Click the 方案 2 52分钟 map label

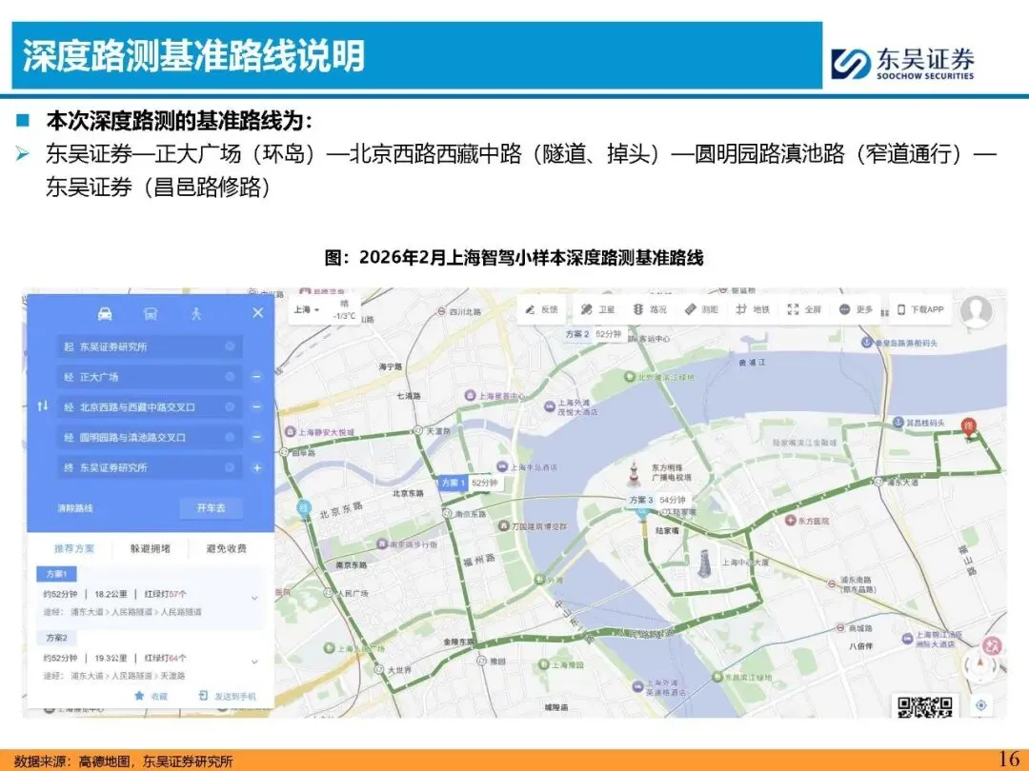594,334
